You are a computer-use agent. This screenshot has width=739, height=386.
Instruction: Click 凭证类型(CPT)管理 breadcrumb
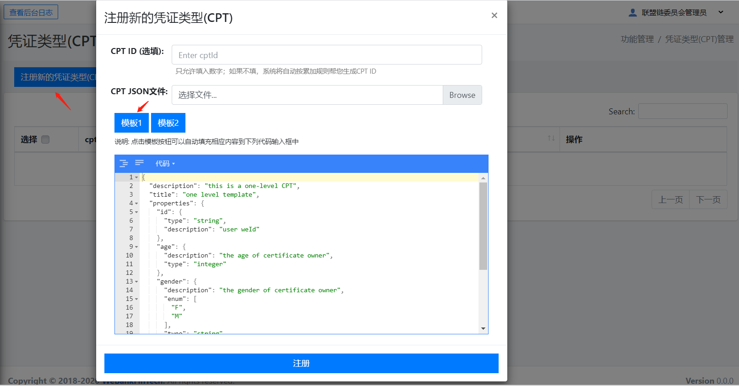(699, 39)
